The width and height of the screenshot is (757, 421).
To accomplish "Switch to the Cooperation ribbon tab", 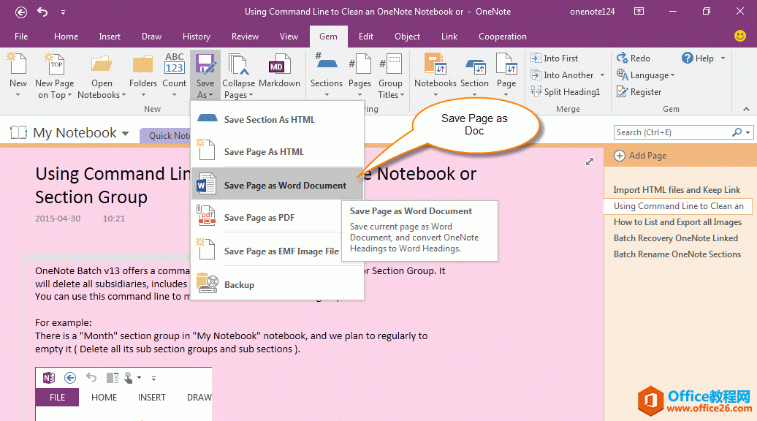I will [x=502, y=36].
